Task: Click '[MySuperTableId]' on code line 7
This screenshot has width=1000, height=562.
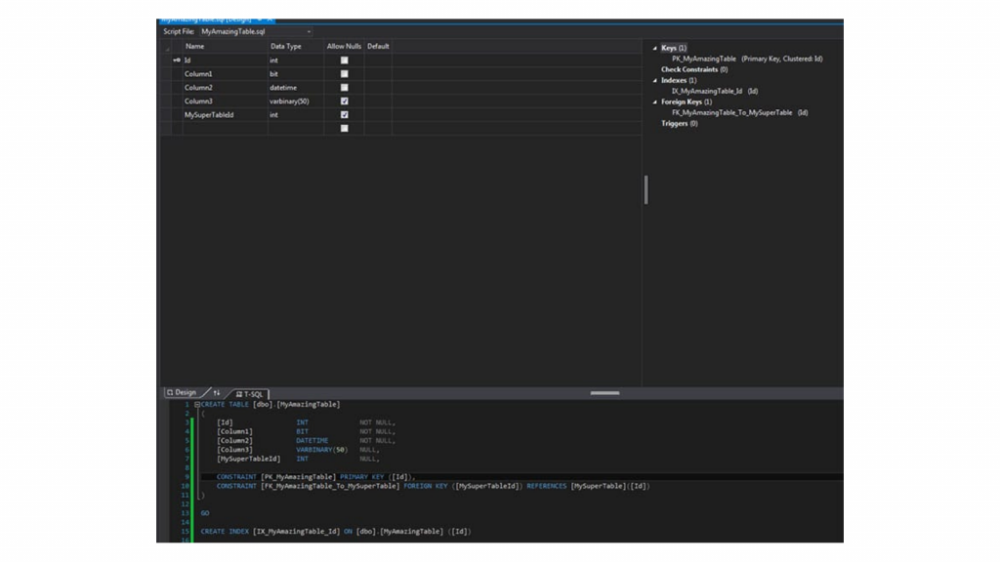Action: [x=249, y=459]
